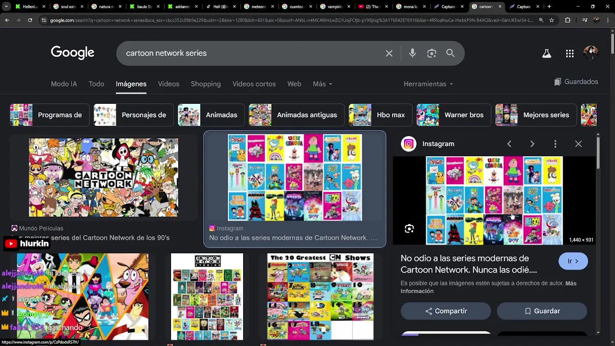Switch to Videos cortos tab
The width and height of the screenshot is (615, 346).
click(x=254, y=84)
